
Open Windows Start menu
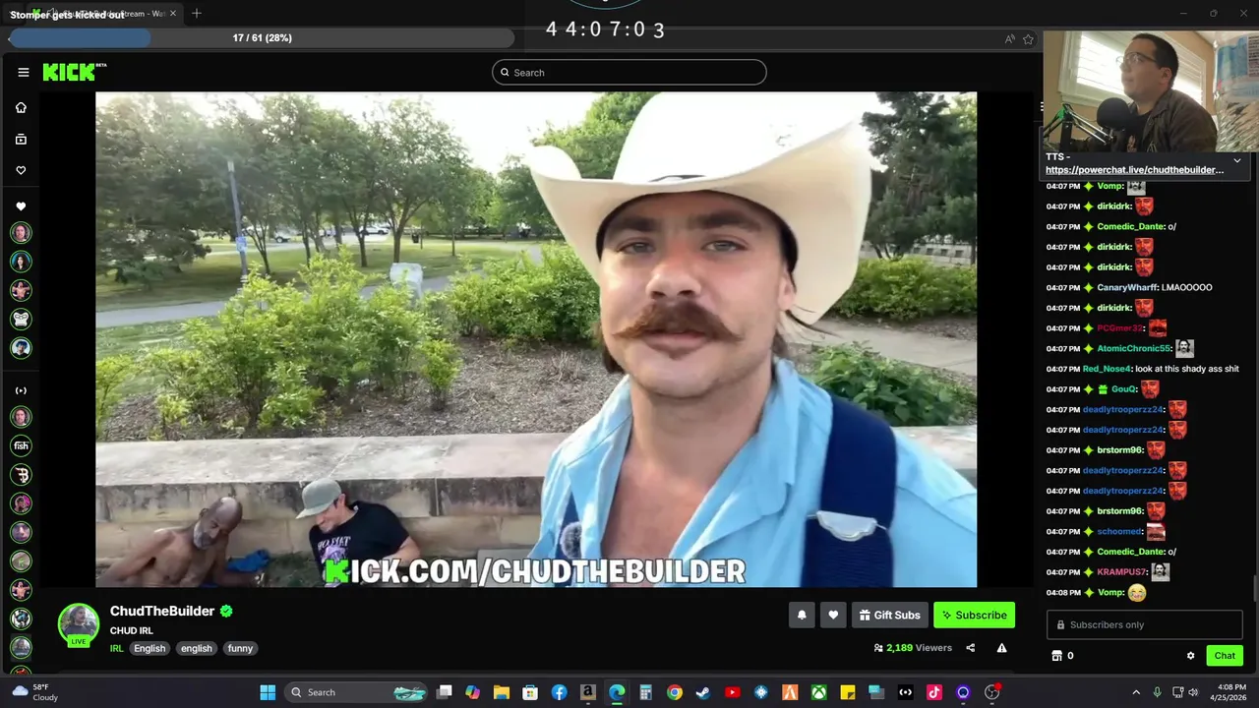[268, 692]
